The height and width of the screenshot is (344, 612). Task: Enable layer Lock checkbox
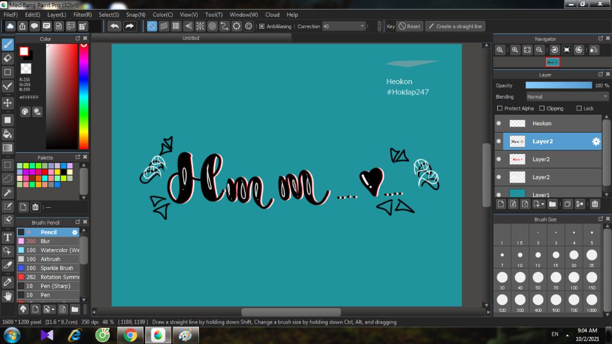pyautogui.click(x=579, y=109)
